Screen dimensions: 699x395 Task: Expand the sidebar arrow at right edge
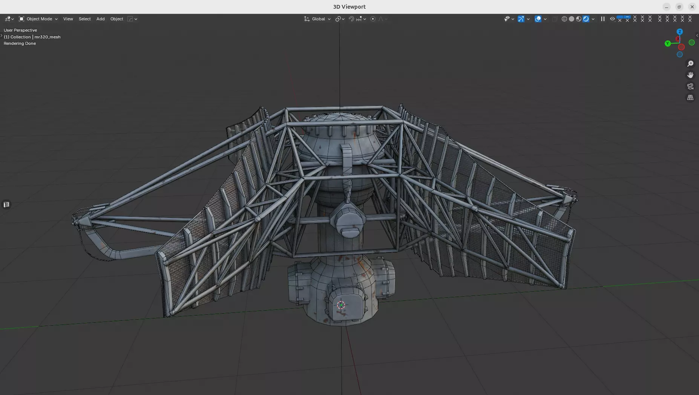click(x=697, y=35)
